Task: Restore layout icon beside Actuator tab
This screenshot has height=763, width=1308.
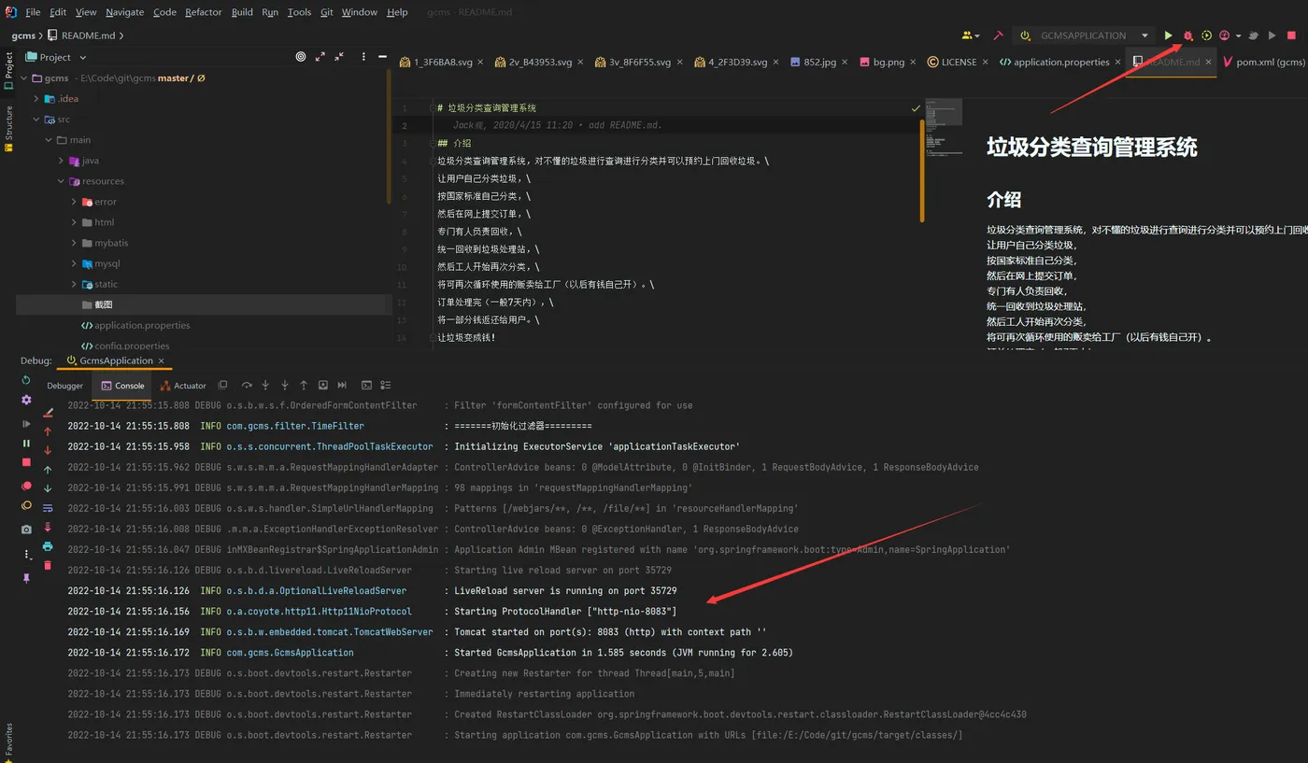Action: 222,385
